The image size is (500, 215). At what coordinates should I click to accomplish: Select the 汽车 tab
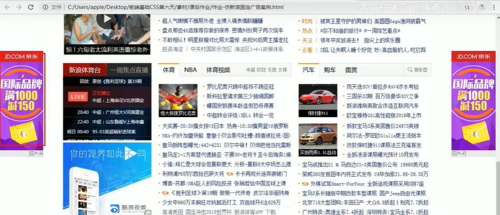click(x=308, y=70)
